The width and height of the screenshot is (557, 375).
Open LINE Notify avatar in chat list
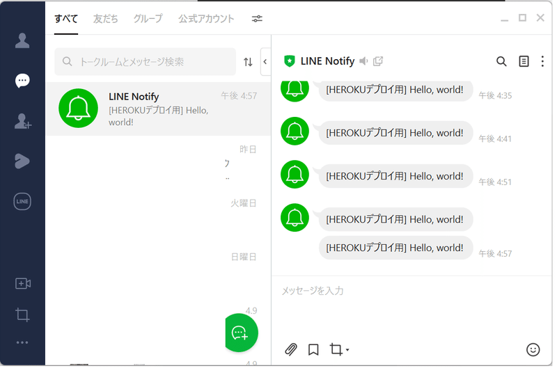click(78, 109)
